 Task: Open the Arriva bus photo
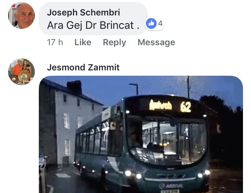click(x=141, y=134)
